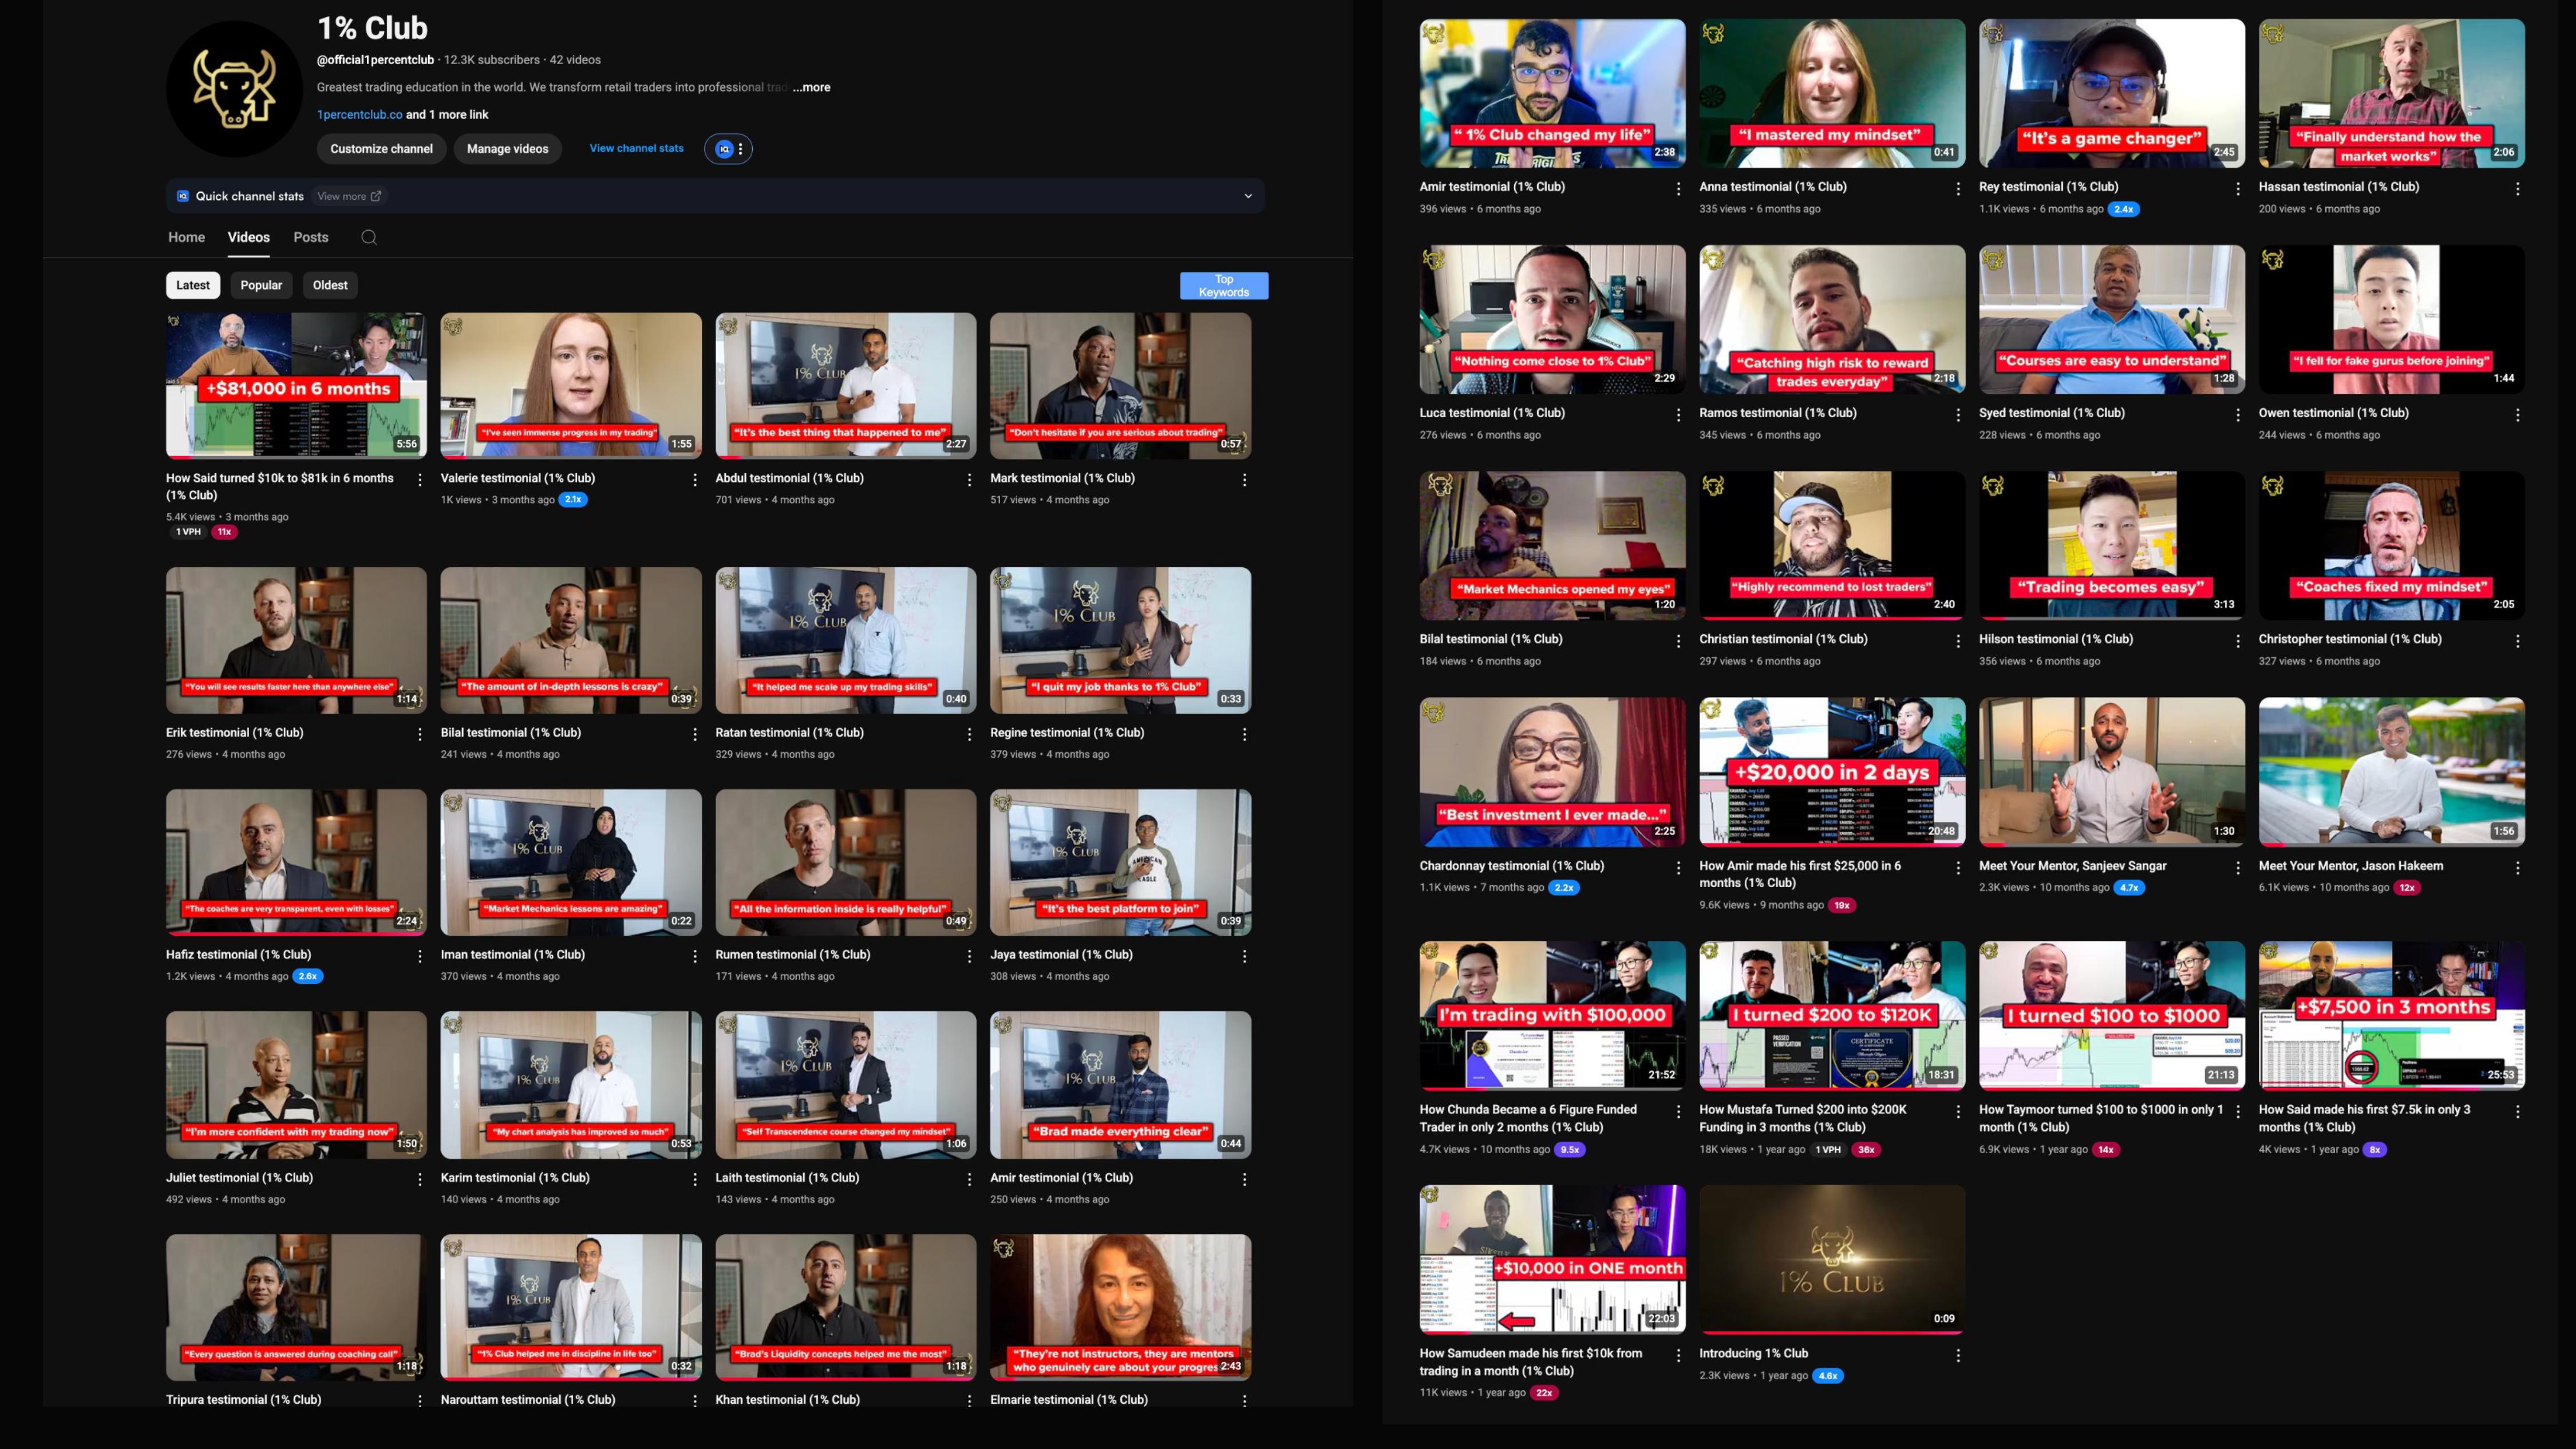This screenshot has height=1449, width=2576.
Task: Open options menu for Ratan testimonial video
Action: (969, 734)
